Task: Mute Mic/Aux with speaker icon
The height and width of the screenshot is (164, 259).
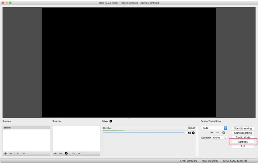Action: pyautogui.click(x=189, y=133)
